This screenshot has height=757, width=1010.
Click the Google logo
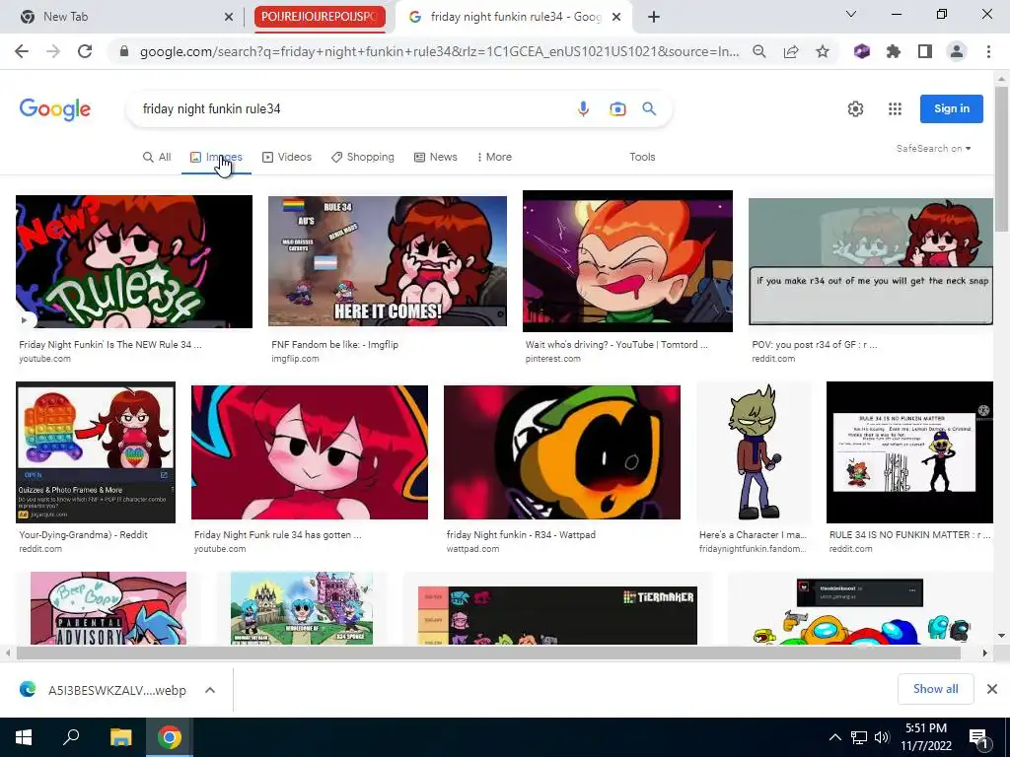[x=55, y=109]
